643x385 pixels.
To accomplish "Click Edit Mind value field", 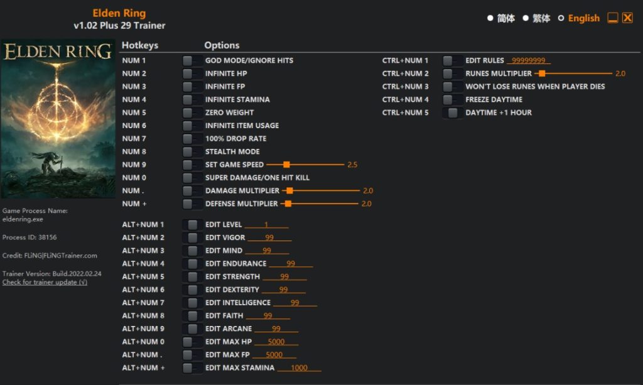I will click(x=267, y=251).
